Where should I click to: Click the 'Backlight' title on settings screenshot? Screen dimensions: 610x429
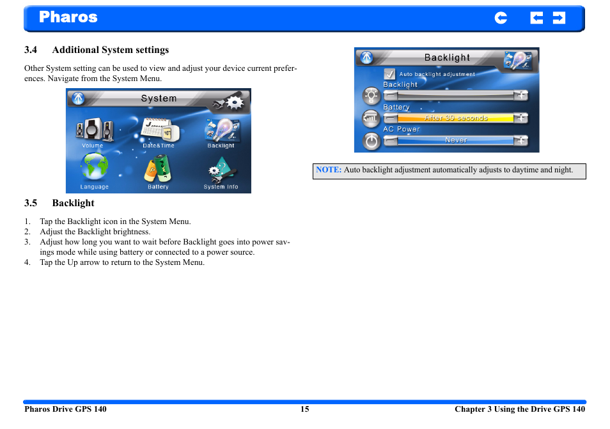point(447,57)
